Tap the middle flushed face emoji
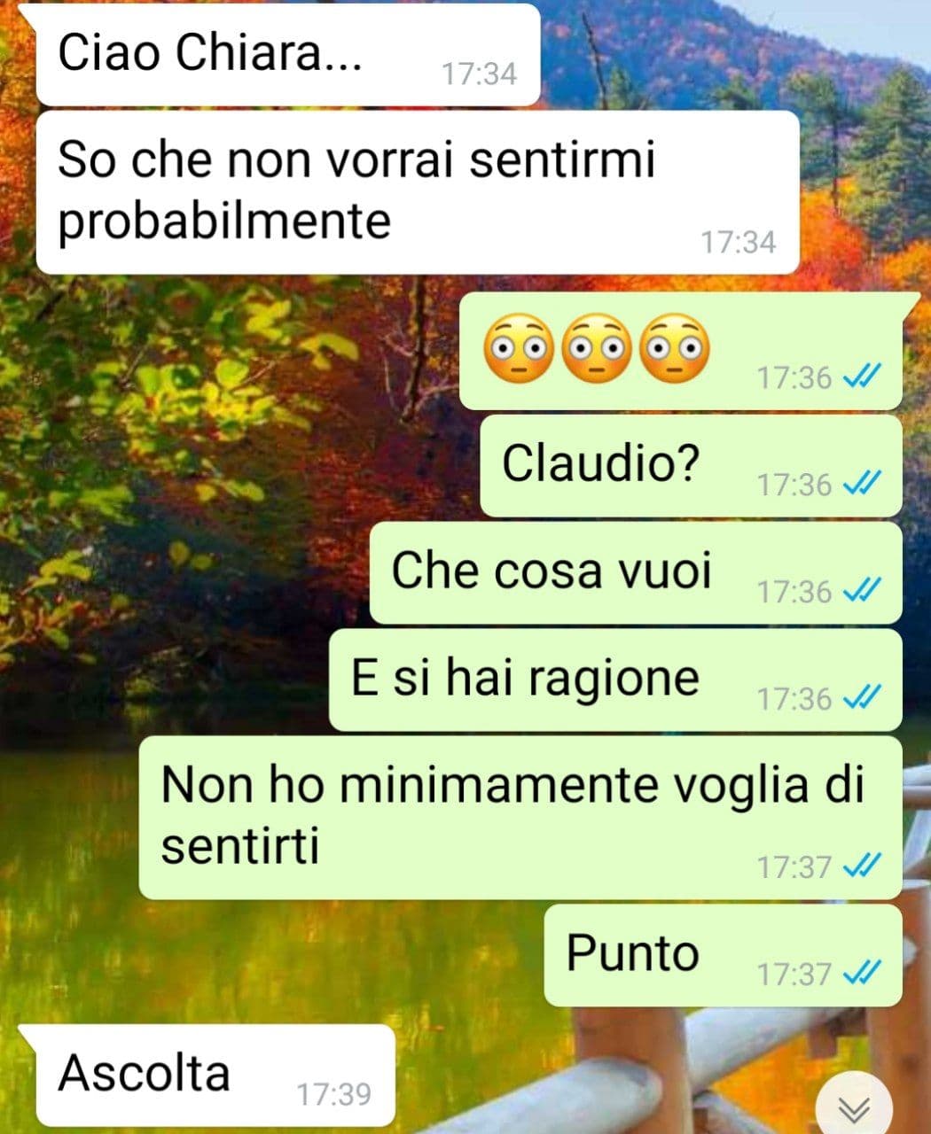The image size is (931, 1134). tap(597, 348)
